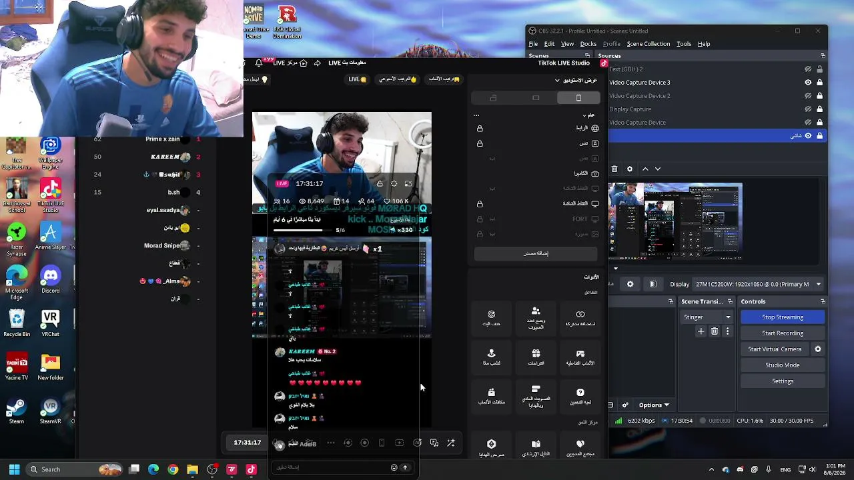This screenshot has width=854, height=480.
Task: Click Start Recording button
Action: coord(783,333)
